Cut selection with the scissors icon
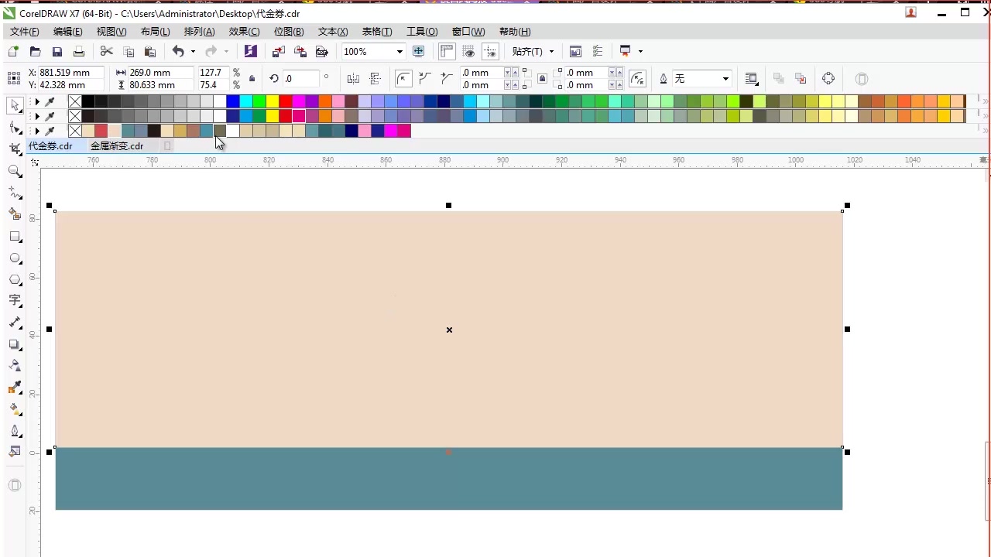This screenshot has width=991, height=557. (x=107, y=52)
